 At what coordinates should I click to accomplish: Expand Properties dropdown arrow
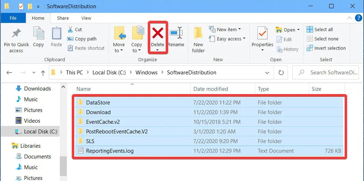[x=262, y=50]
